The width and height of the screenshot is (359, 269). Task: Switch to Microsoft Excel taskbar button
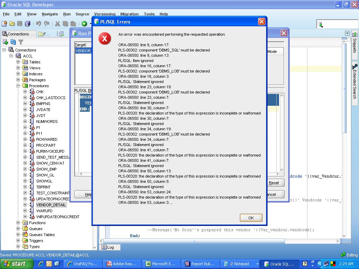tap(161, 264)
